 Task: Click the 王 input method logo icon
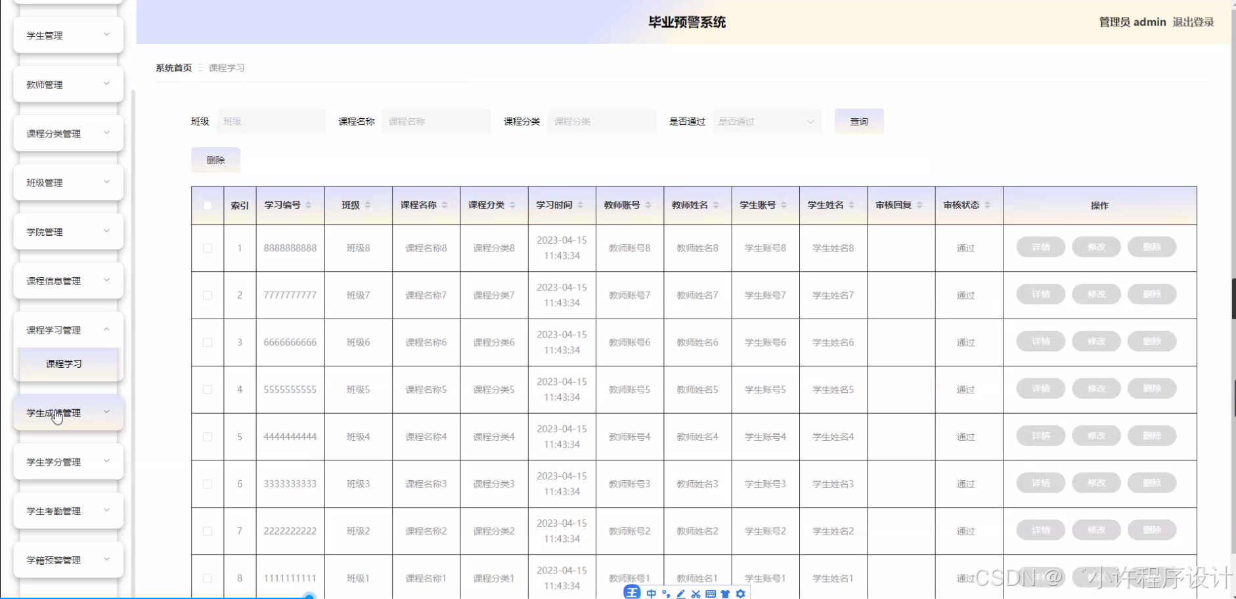(632, 592)
